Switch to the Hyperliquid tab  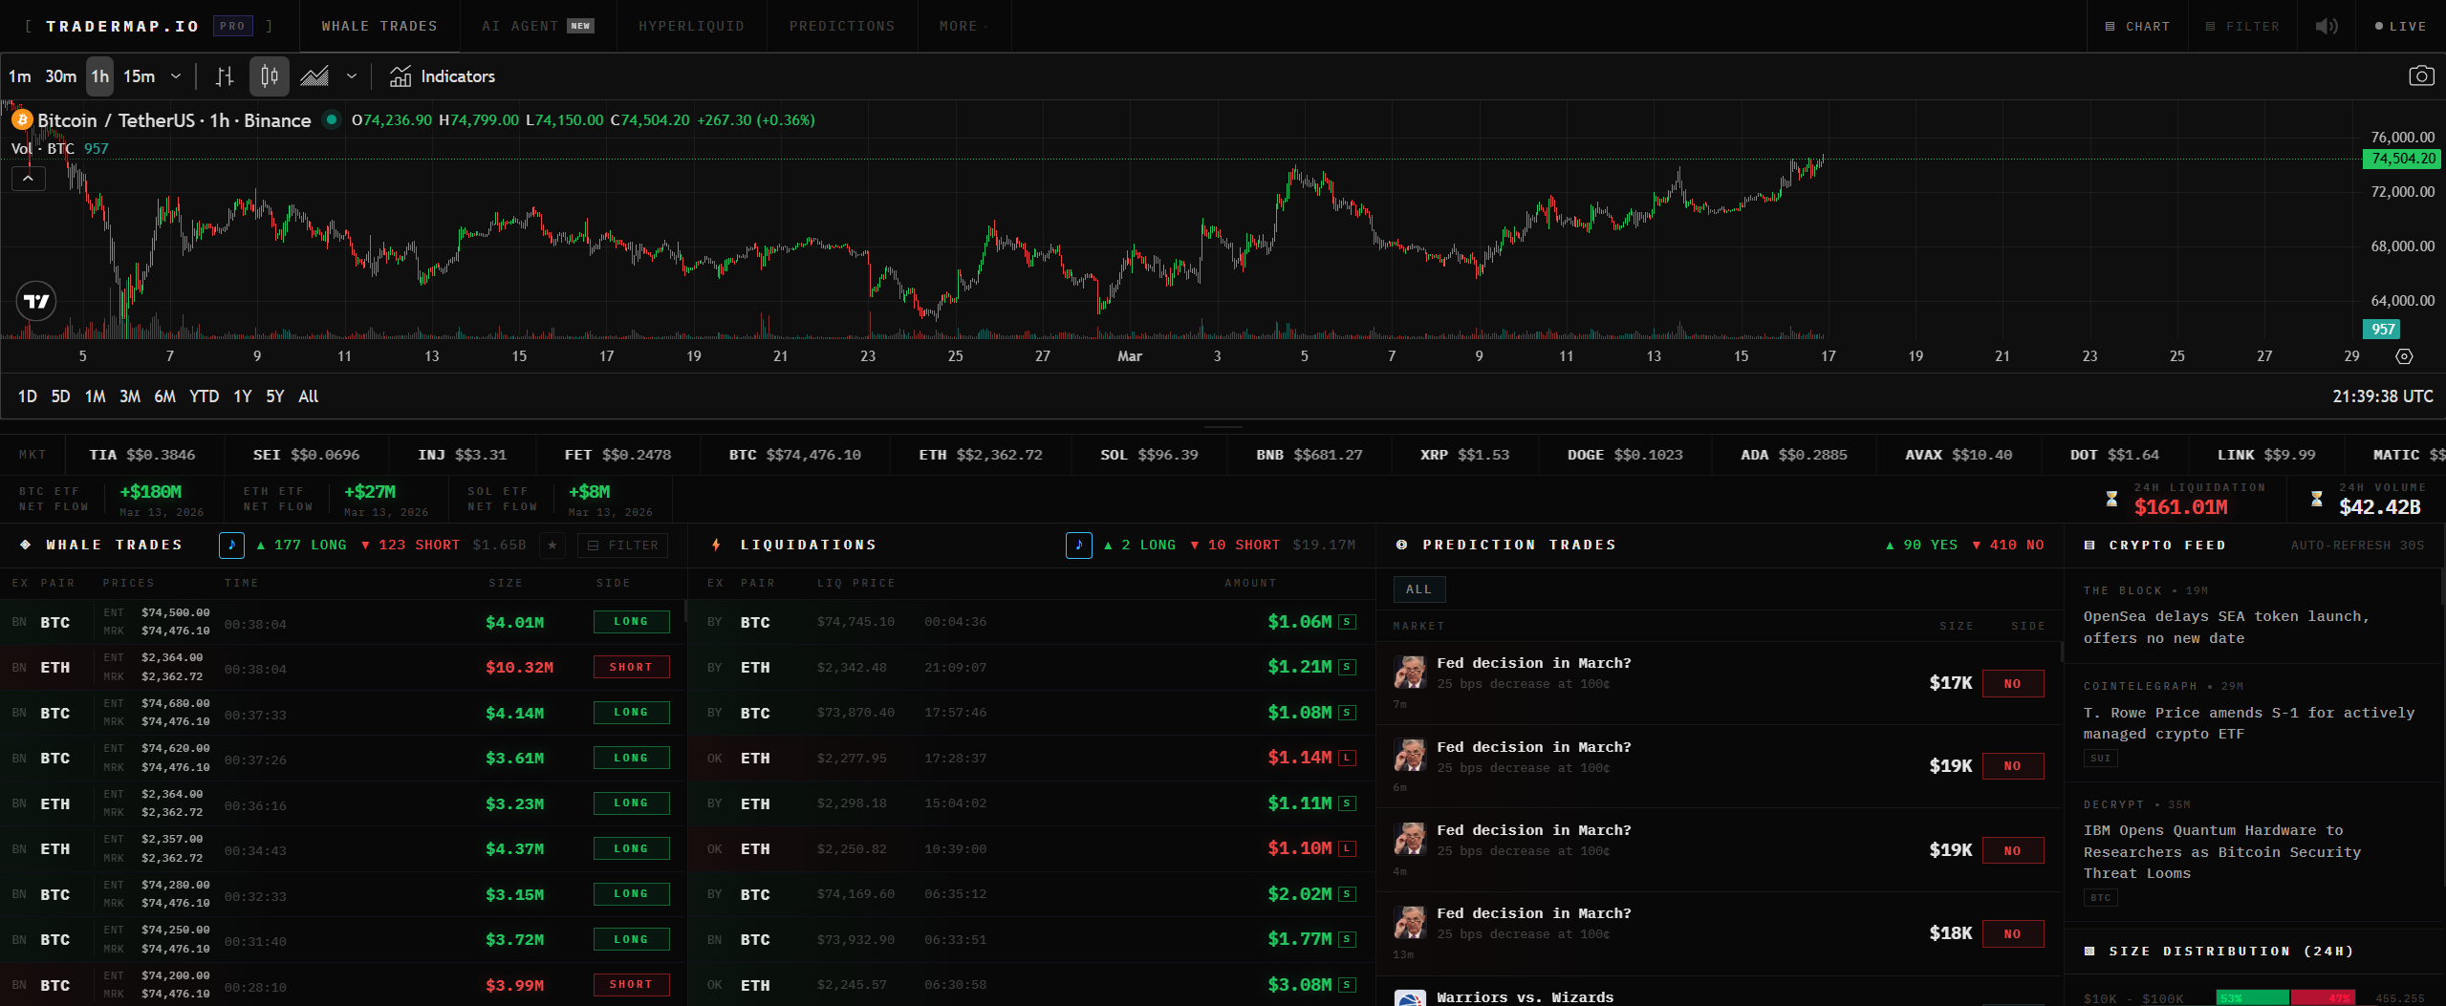[691, 27]
